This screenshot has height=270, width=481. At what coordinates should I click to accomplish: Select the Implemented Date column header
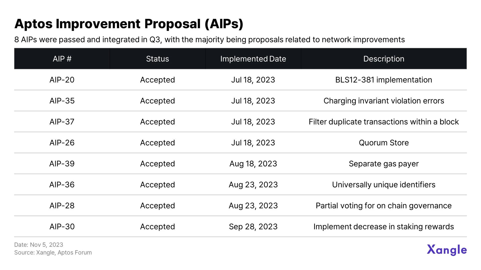(x=253, y=59)
